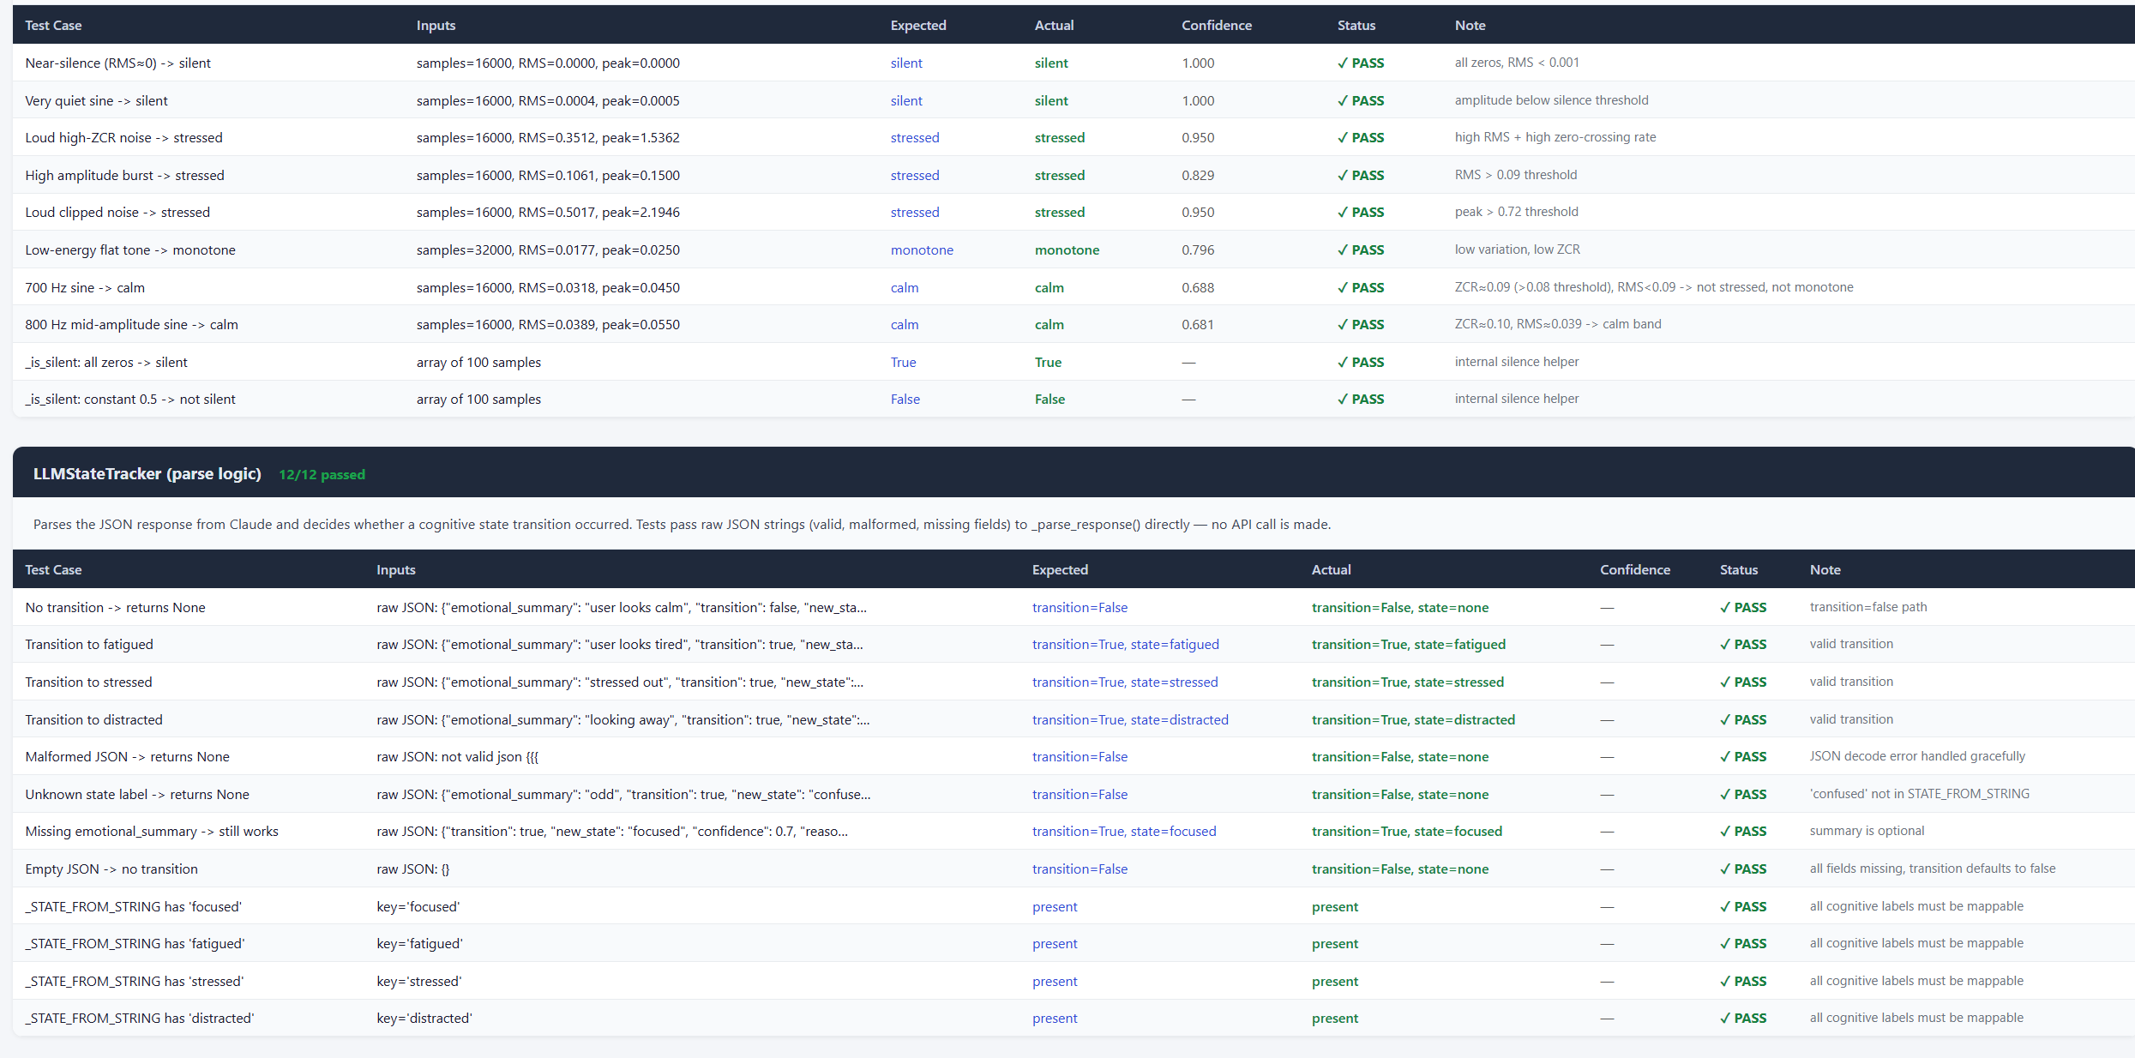This screenshot has width=2135, height=1058.
Task: Click expected value 'monotone' link text
Action: point(921,250)
